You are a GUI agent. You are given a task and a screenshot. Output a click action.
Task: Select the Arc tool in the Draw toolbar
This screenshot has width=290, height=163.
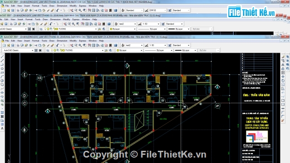(2, 77)
